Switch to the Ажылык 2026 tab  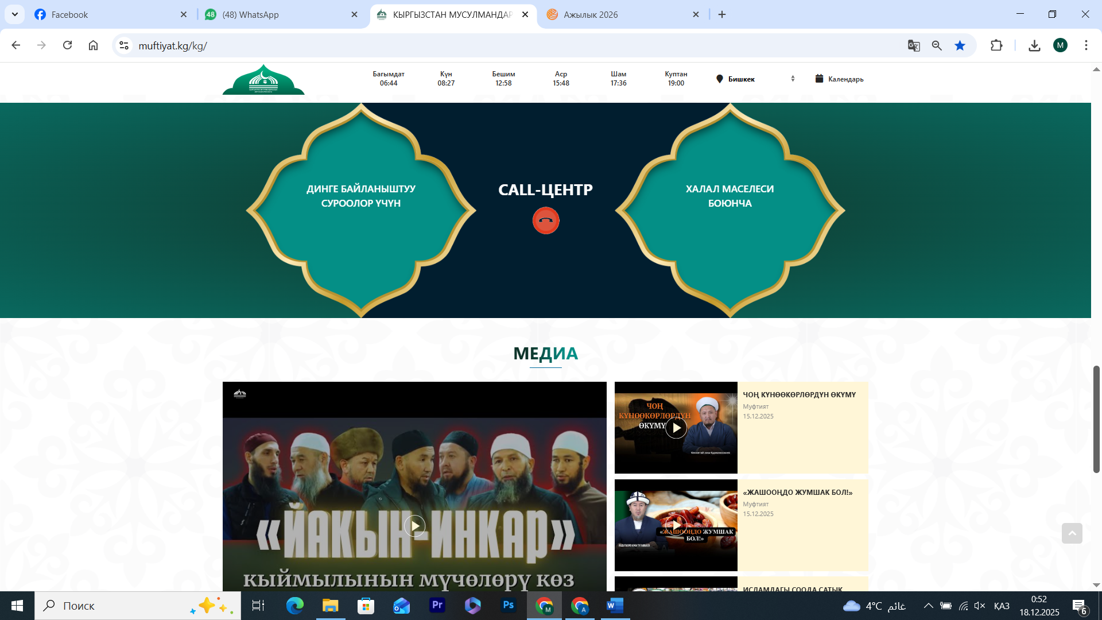coord(591,14)
